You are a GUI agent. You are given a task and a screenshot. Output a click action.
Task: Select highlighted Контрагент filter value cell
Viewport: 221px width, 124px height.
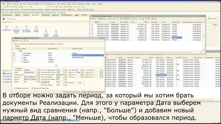(x=88, y=55)
